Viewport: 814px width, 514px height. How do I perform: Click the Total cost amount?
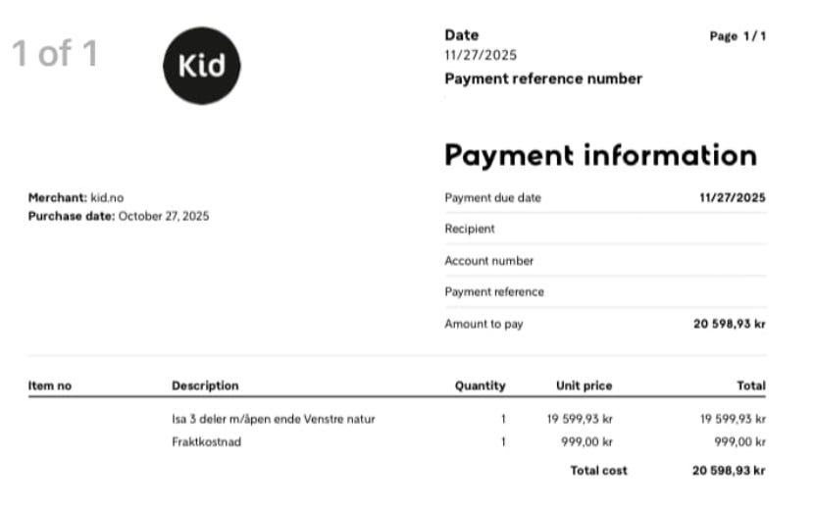click(729, 471)
